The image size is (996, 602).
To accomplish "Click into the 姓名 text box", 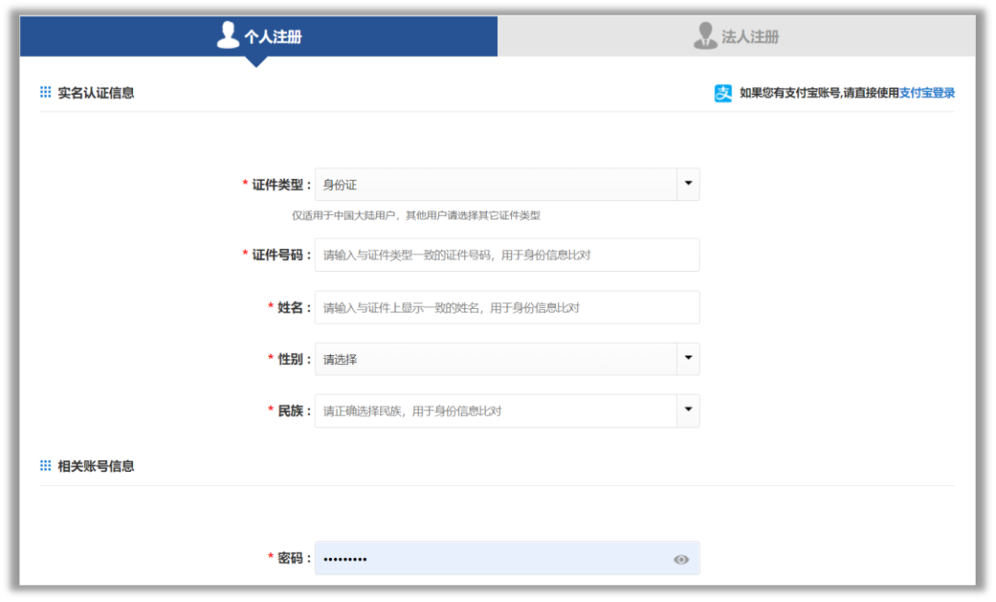I will (506, 307).
